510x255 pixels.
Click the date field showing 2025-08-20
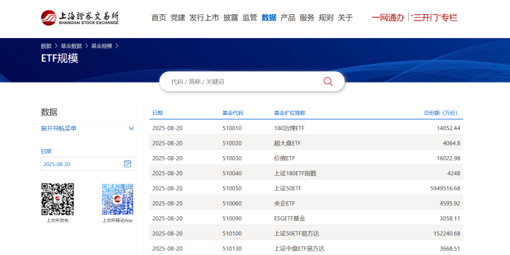coord(88,164)
